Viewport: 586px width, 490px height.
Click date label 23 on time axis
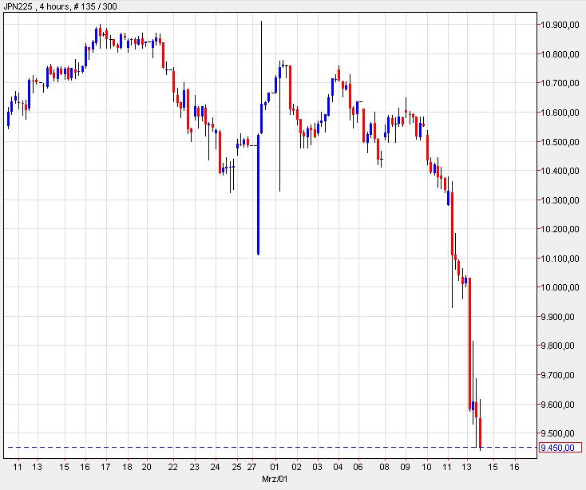pyautogui.click(x=194, y=467)
